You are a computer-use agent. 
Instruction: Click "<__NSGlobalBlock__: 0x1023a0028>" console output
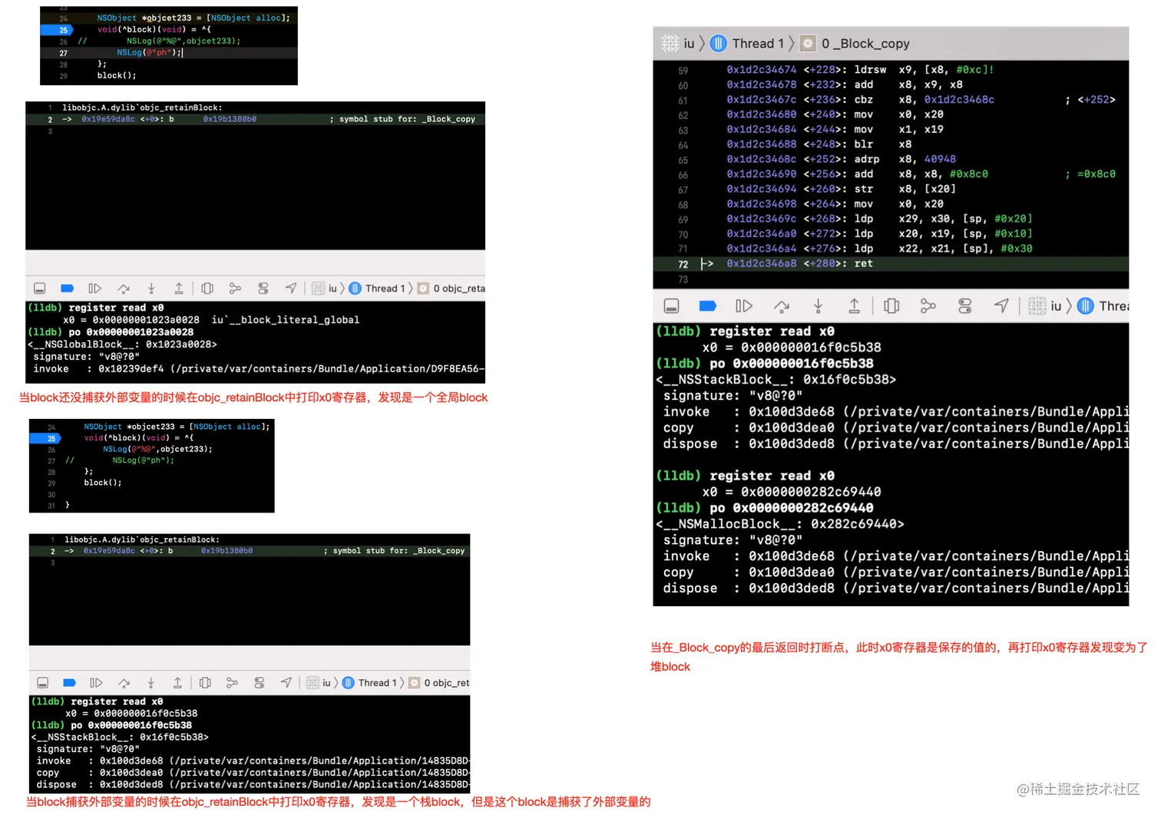pos(123,345)
